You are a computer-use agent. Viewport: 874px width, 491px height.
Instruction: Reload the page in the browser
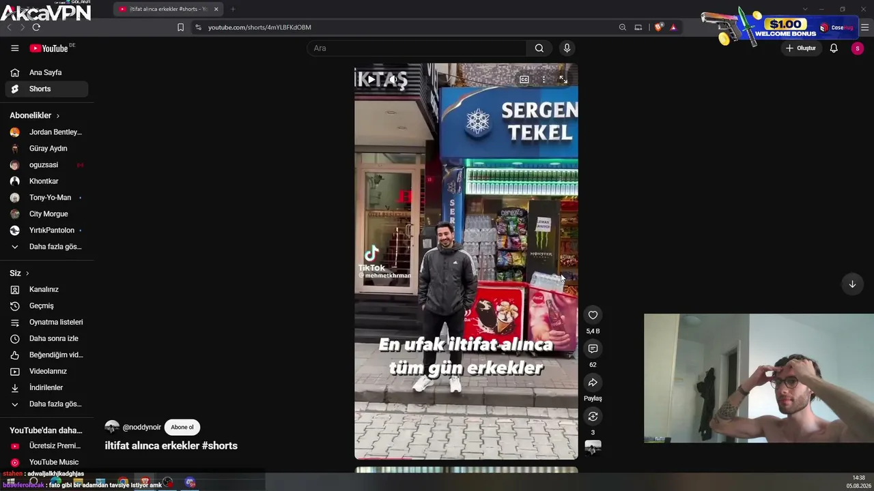36,27
